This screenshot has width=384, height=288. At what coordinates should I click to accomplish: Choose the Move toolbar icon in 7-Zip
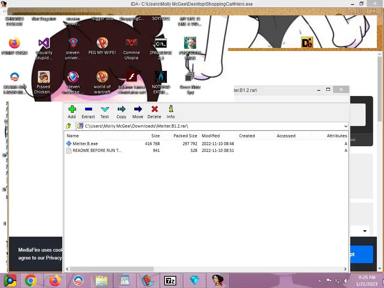138,112
